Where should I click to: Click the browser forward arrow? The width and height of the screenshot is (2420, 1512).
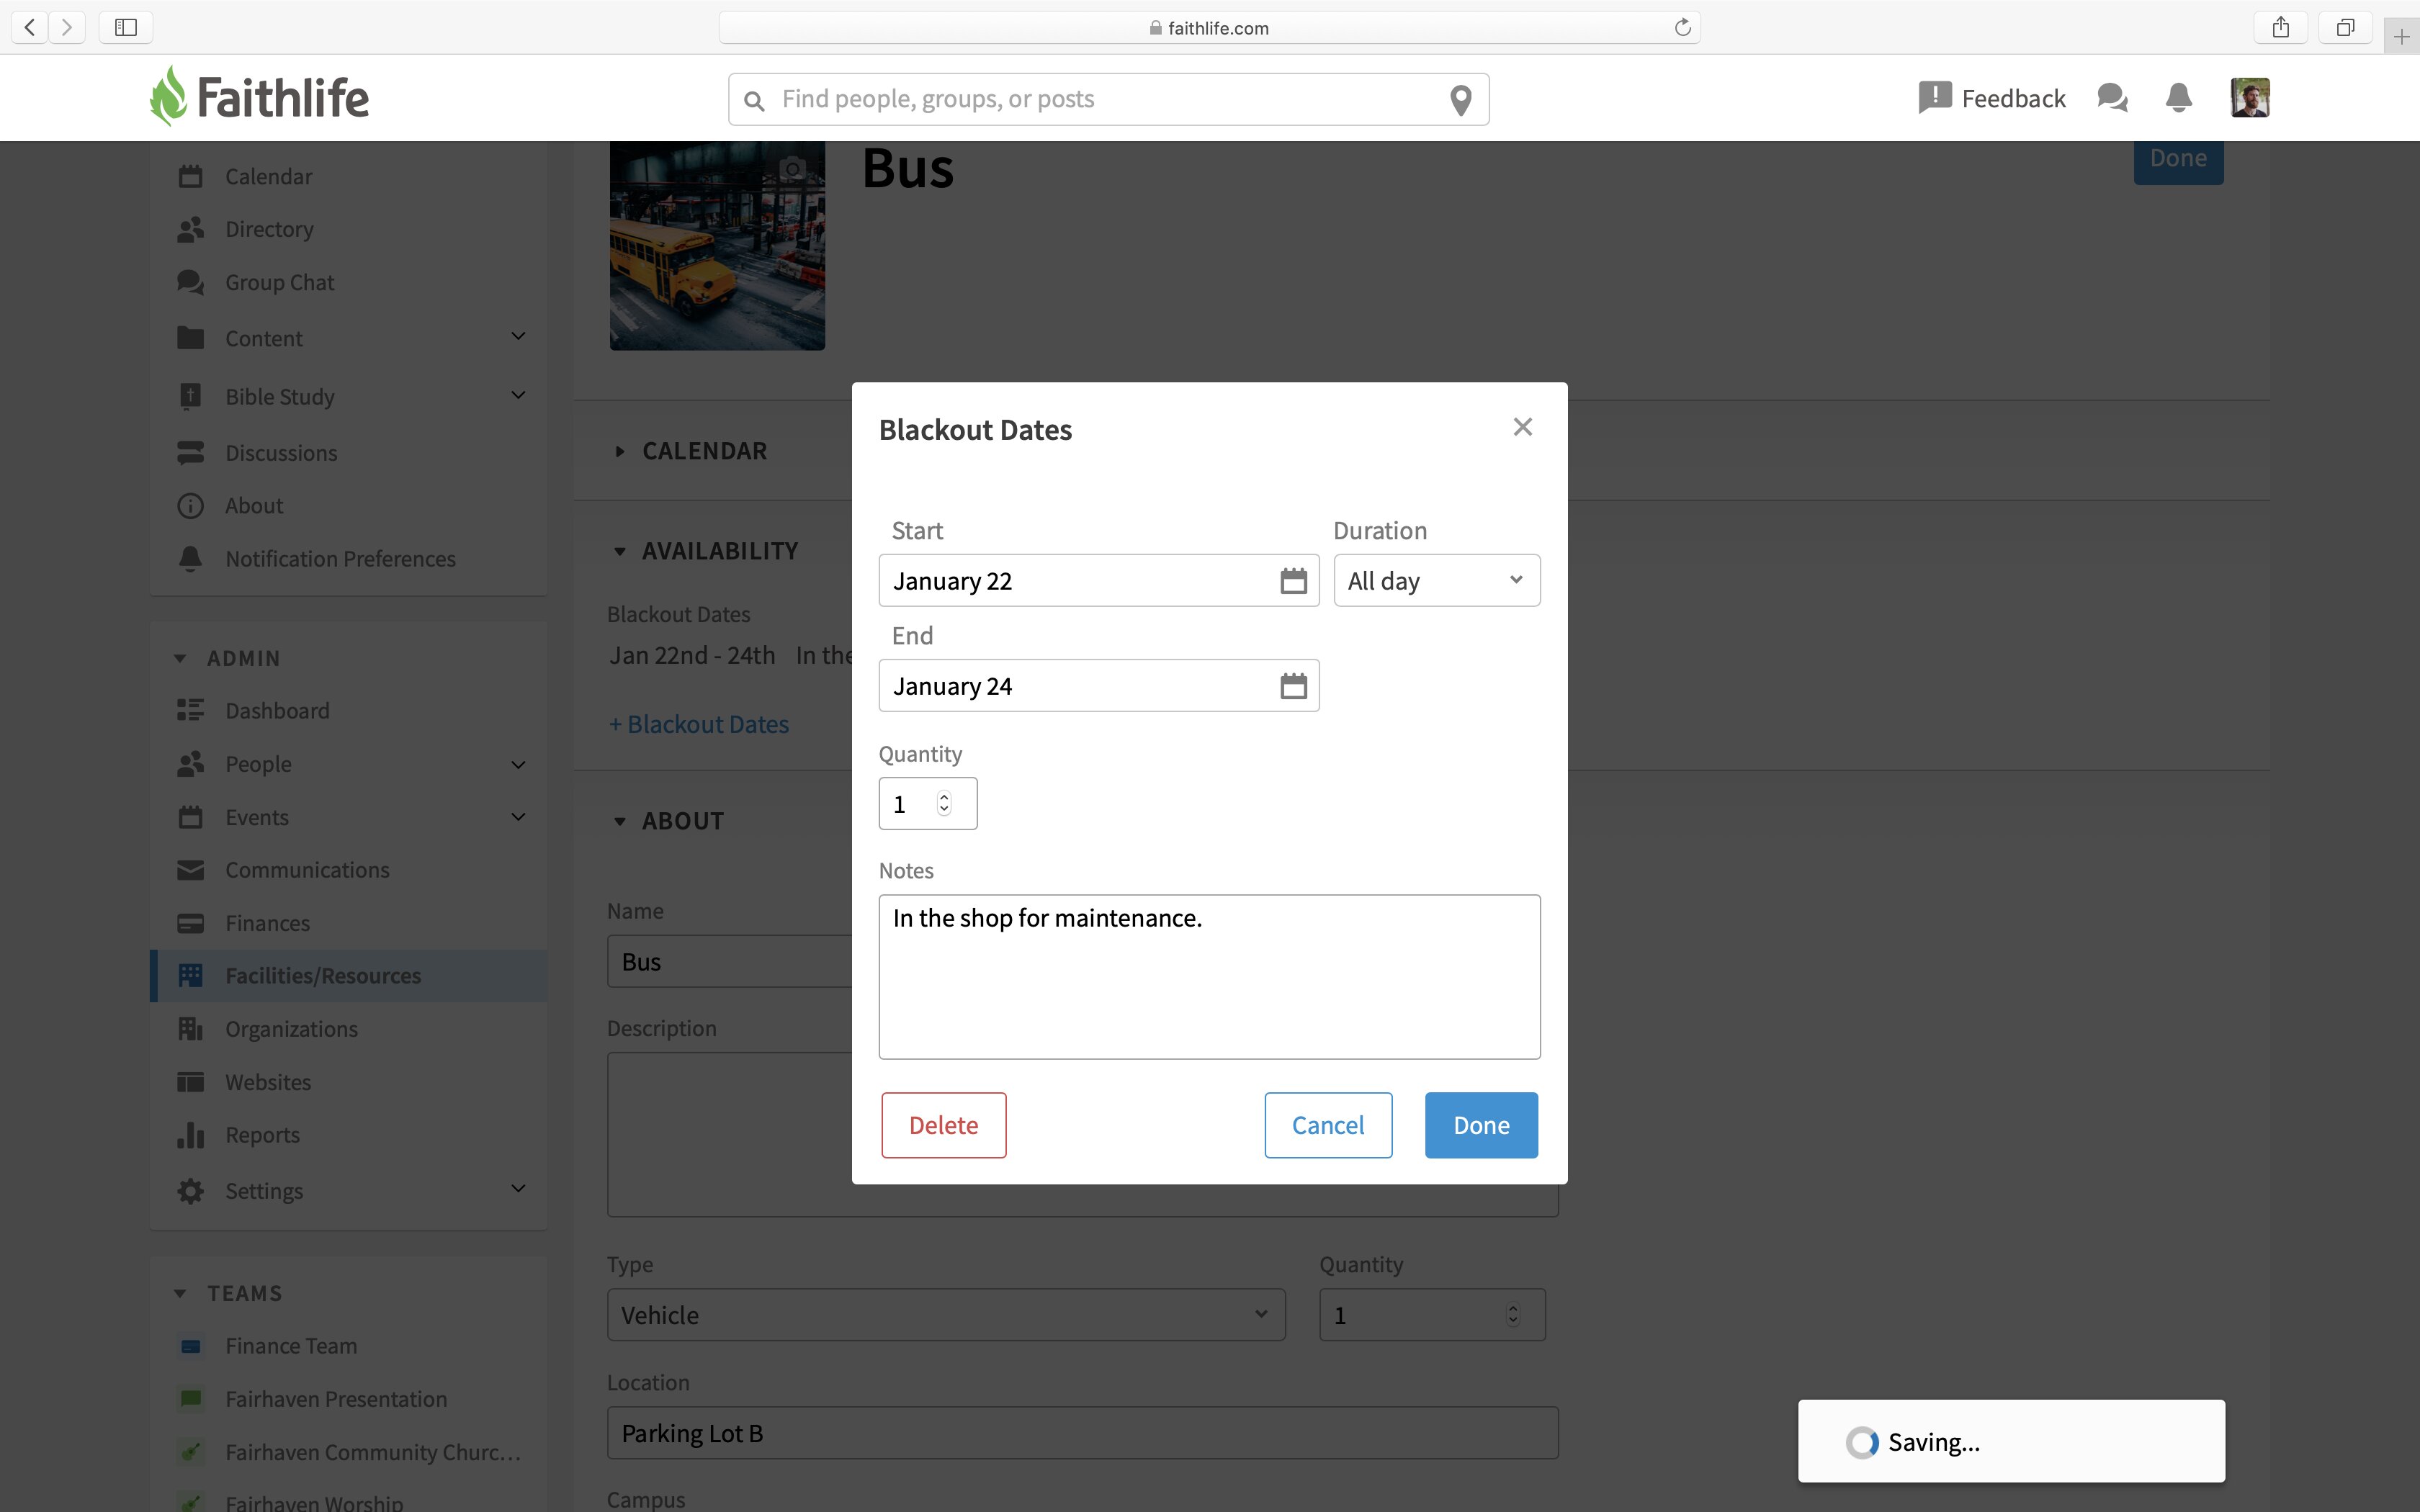67,27
